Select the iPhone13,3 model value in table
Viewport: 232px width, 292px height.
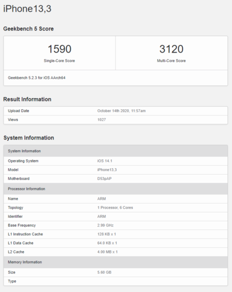click(107, 170)
